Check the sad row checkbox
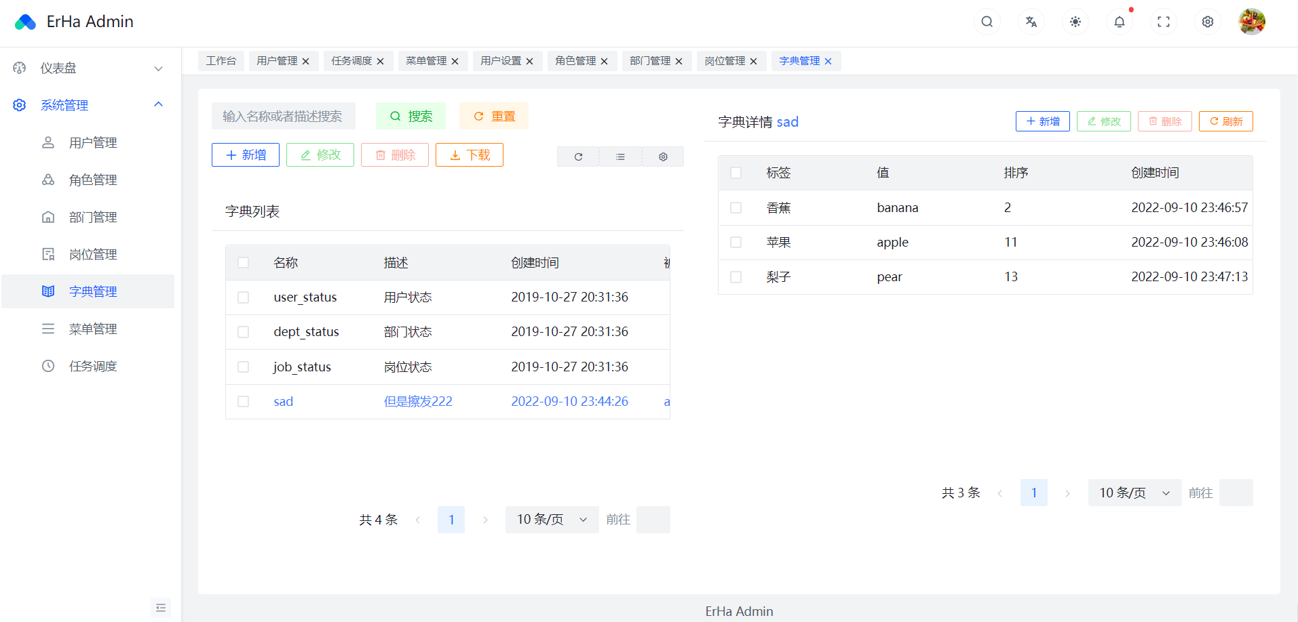Viewport: 1298px width, 622px height. [x=244, y=402]
